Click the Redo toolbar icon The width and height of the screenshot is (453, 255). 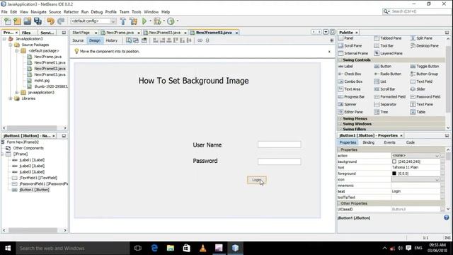point(61,21)
